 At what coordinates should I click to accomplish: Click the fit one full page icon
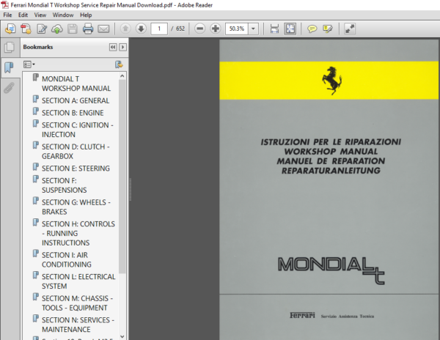(290, 29)
